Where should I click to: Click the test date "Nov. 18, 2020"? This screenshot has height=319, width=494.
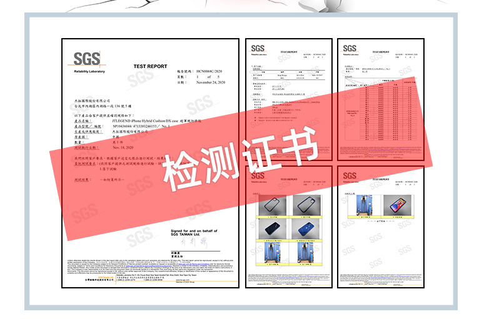(x=123, y=147)
